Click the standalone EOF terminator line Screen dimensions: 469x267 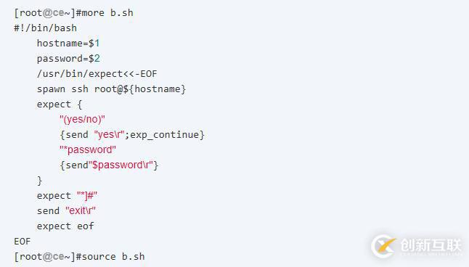click(23, 242)
